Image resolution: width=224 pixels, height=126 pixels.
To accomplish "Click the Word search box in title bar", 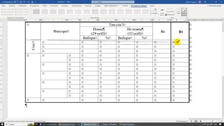I will point(113,2).
